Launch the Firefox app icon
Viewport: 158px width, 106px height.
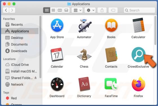pos(139,84)
